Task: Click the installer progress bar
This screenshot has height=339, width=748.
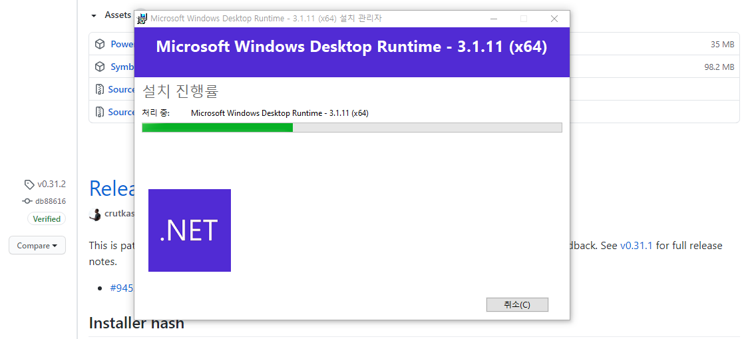Action: tap(352, 127)
